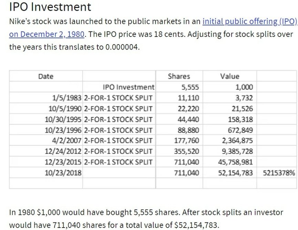This screenshot has height=230, width=298.
Task: Click the 10/23/2018 date cell
Action: click(46, 173)
